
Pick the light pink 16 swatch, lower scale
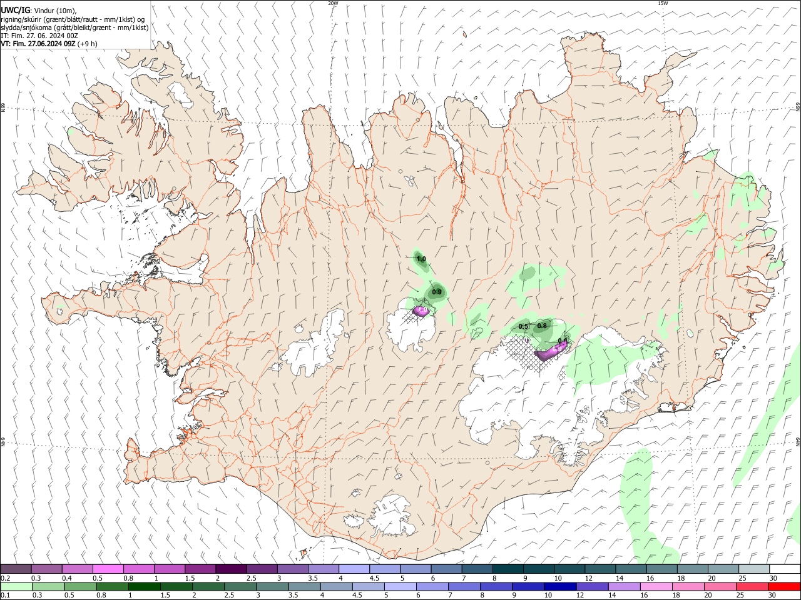[657, 587]
